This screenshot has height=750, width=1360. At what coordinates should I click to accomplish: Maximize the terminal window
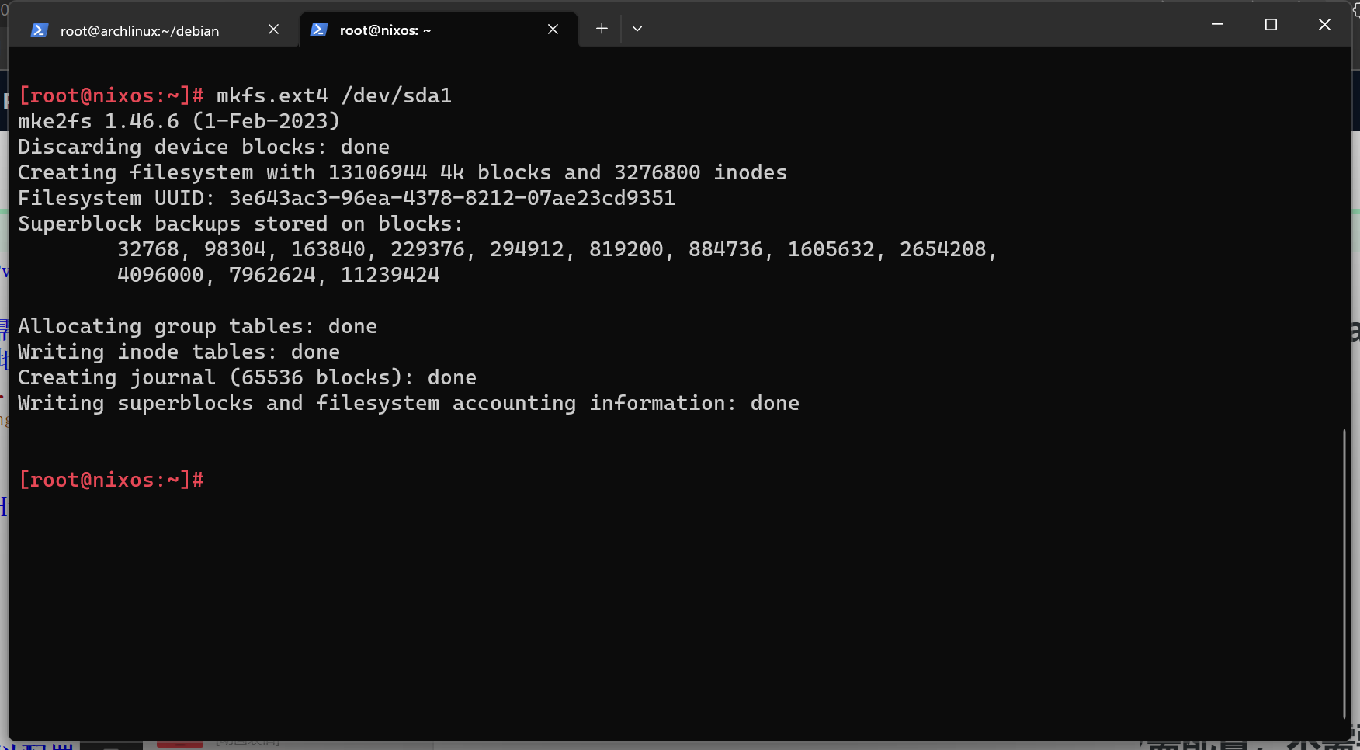(1271, 25)
